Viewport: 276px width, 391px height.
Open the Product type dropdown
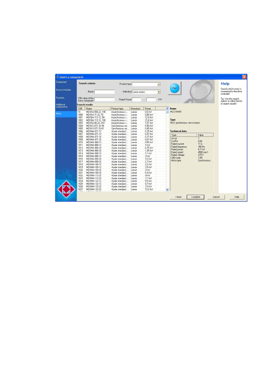pos(158,84)
